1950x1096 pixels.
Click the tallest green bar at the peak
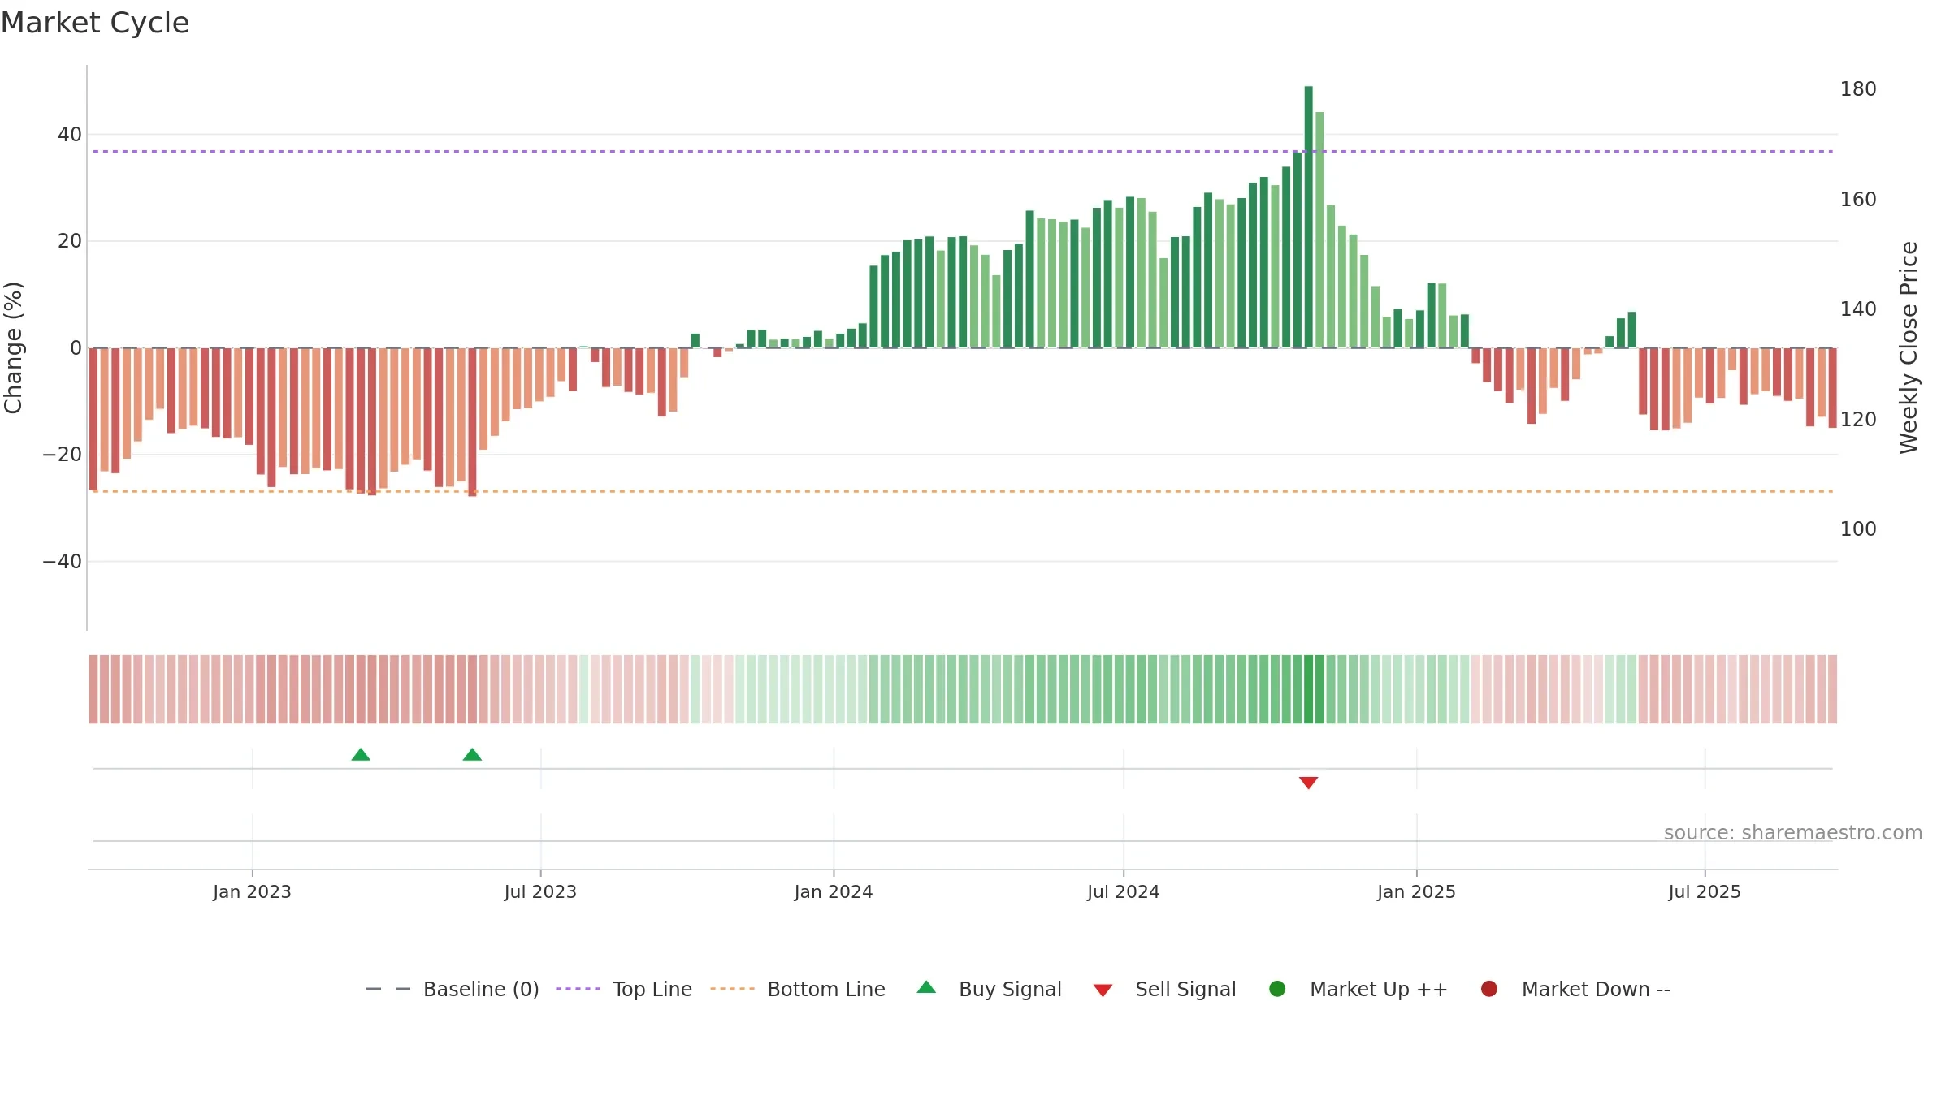coord(1308,217)
